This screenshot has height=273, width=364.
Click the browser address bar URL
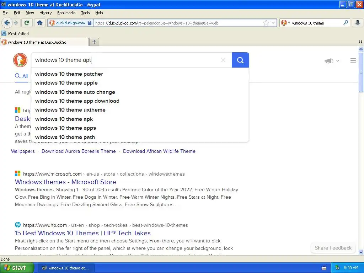coord(179,23)
